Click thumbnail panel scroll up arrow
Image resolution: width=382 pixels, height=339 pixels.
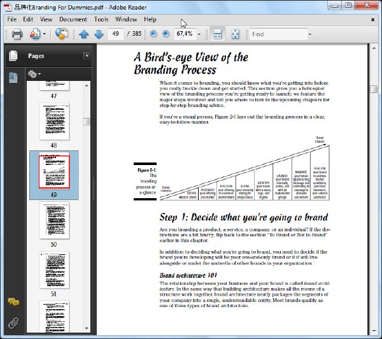pos(87,85)
